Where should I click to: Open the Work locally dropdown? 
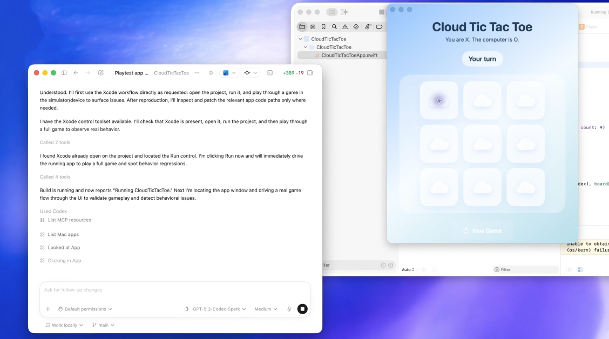64,326
